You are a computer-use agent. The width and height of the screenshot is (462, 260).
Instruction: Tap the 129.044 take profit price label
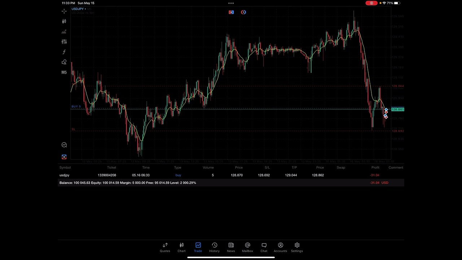[398, 86]
